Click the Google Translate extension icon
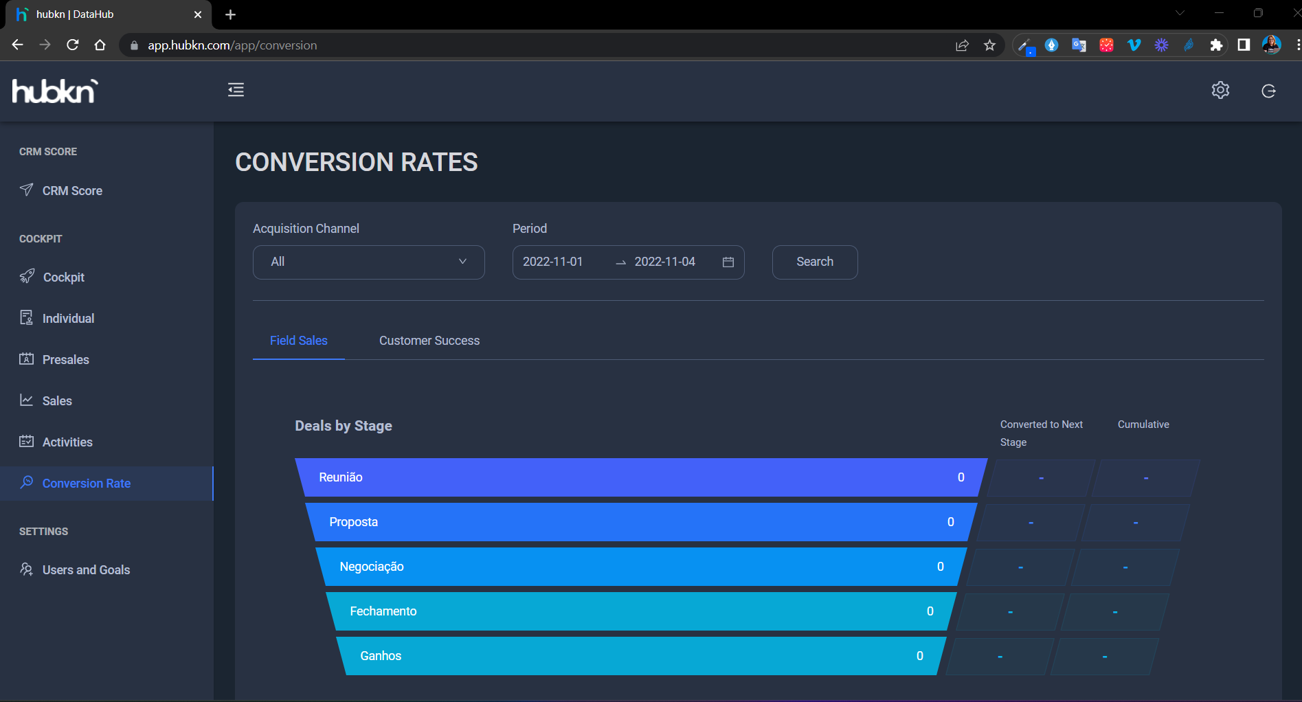 (x=1079, y=45)
